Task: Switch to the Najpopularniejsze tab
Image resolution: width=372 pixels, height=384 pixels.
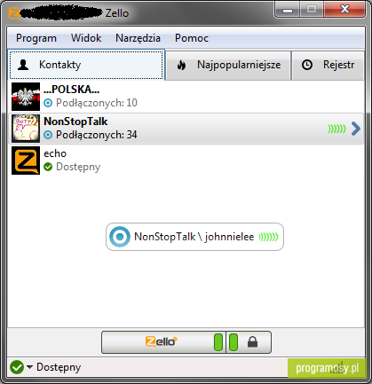Action: pyautogui.click(x=228, y=66)
